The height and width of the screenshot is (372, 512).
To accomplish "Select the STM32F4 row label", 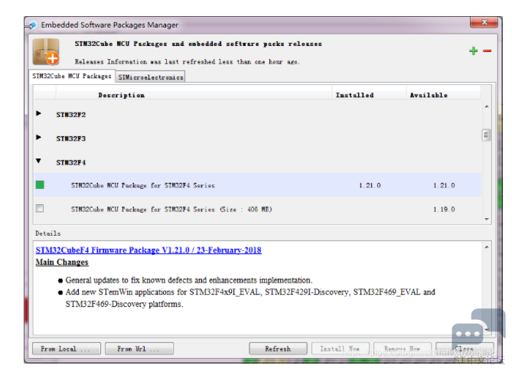I will point(71,162).
